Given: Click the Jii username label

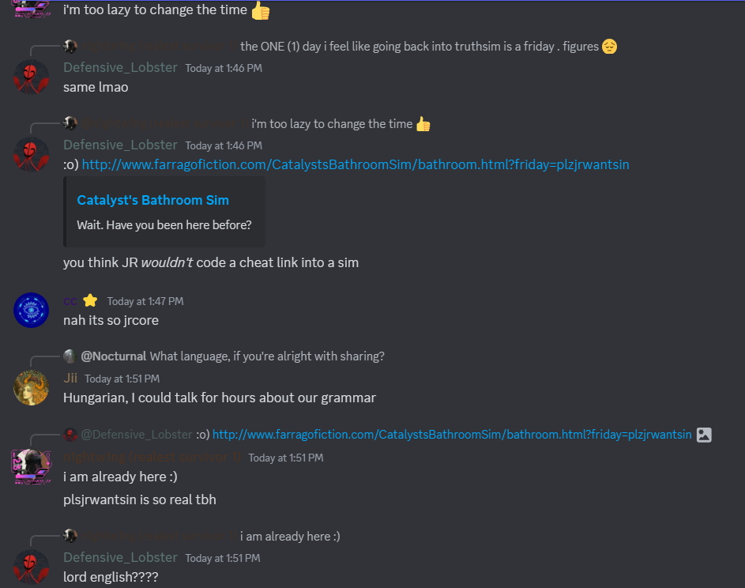Looking at the screenshot, I should coord(70,378).
